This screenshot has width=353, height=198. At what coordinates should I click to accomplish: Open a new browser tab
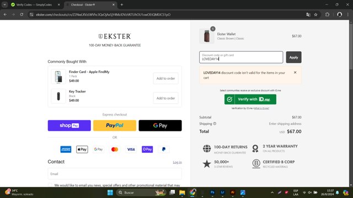pyautogui.click(x=121, y=5)
